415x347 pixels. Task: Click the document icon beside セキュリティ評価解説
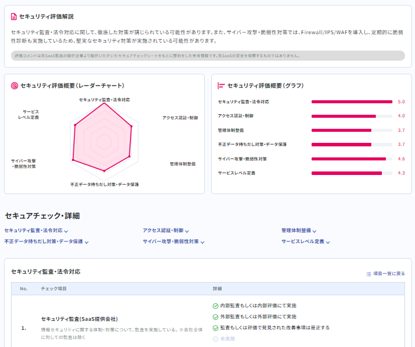(14, 17)
